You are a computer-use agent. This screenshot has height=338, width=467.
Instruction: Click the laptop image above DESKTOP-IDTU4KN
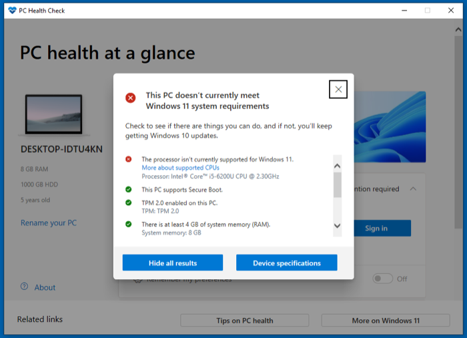[53, 114]
